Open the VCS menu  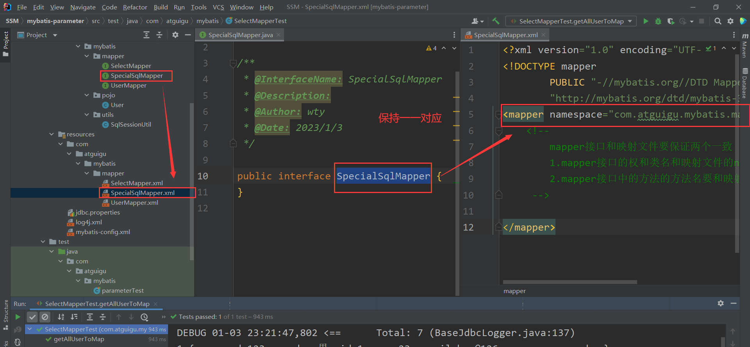(x=218, y=7)
